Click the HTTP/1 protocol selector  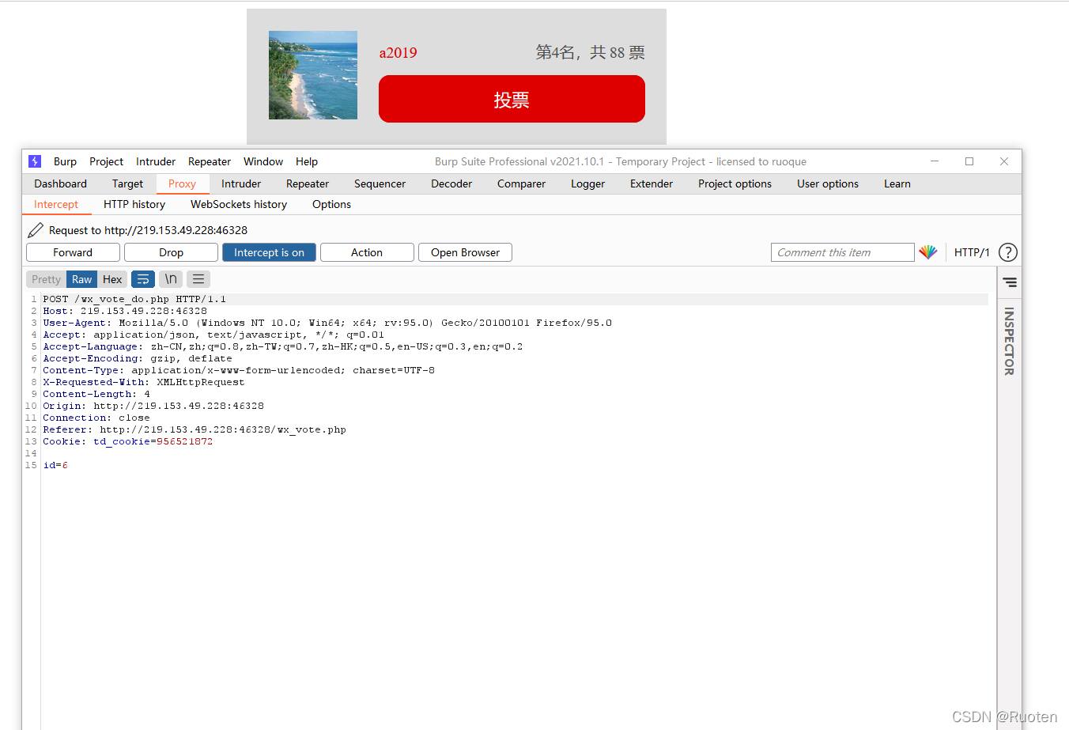[x=972, y=252]
